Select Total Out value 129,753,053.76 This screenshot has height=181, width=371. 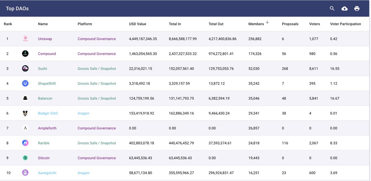click(x=221, y=69)
